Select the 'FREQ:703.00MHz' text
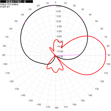This screenshot has height=111, width=111. pos(9,4)
